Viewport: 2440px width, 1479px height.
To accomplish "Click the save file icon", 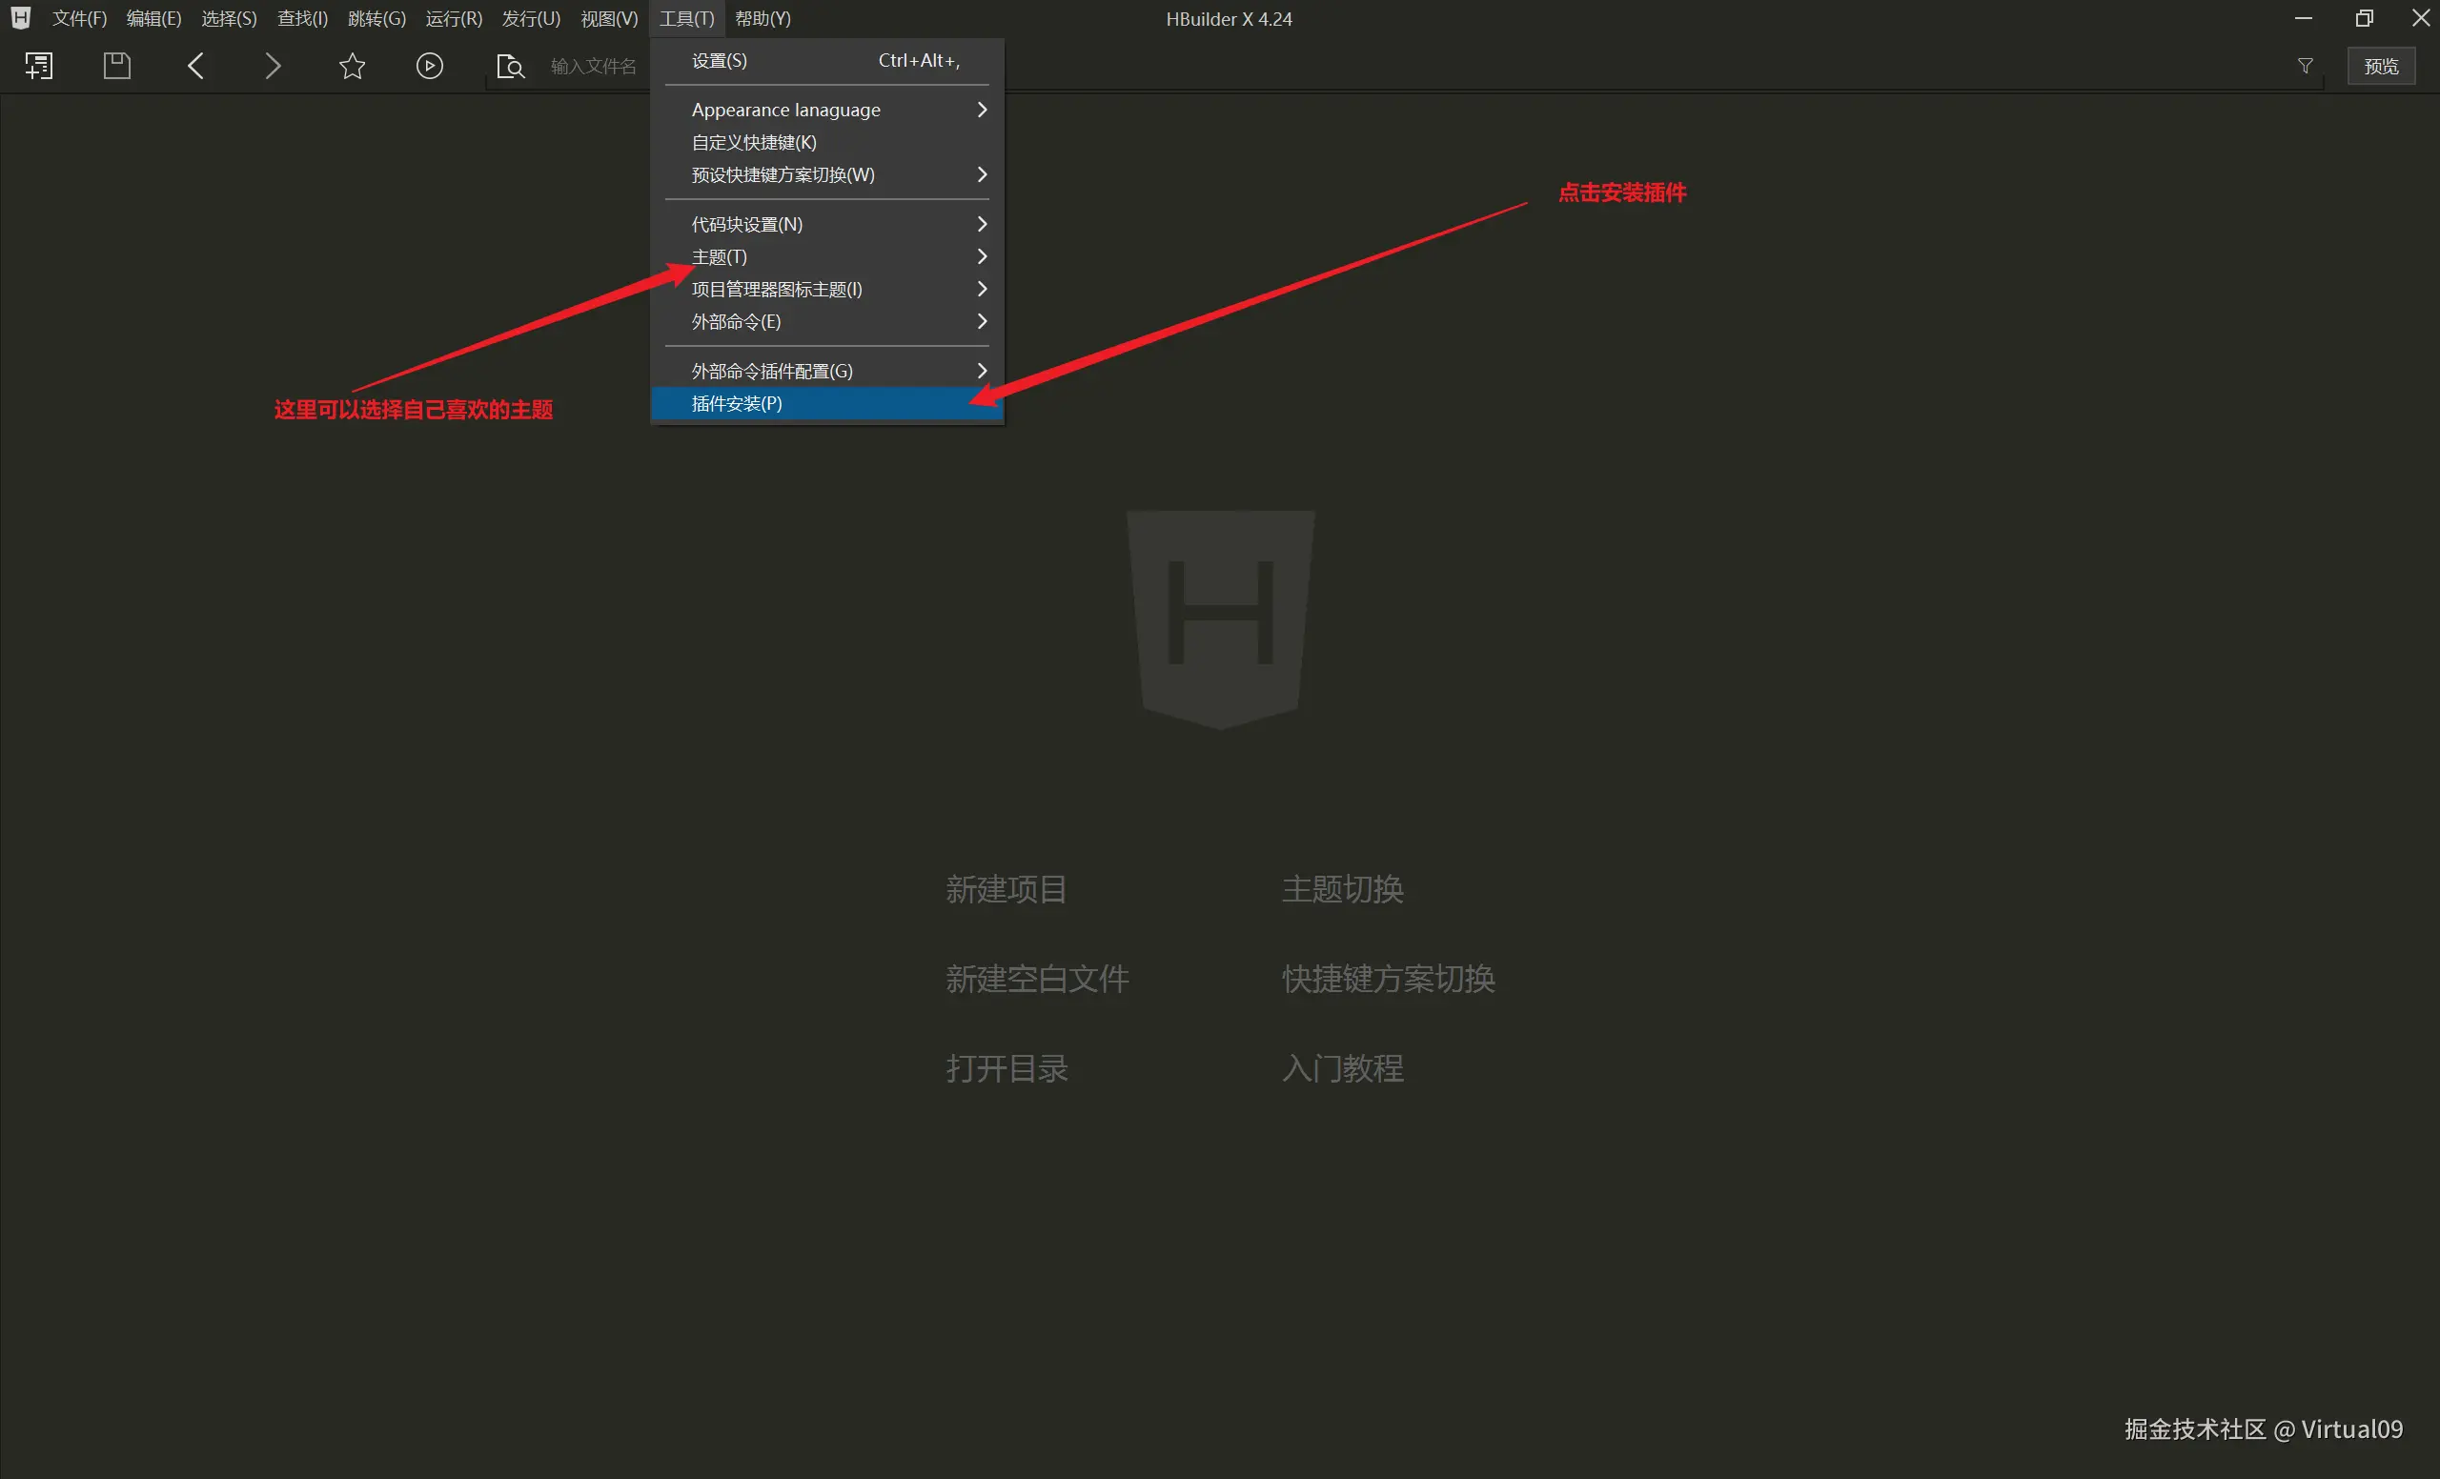I will 117,67.
